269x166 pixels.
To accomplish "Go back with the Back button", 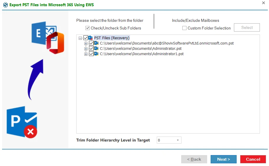I will pos(194,159).
